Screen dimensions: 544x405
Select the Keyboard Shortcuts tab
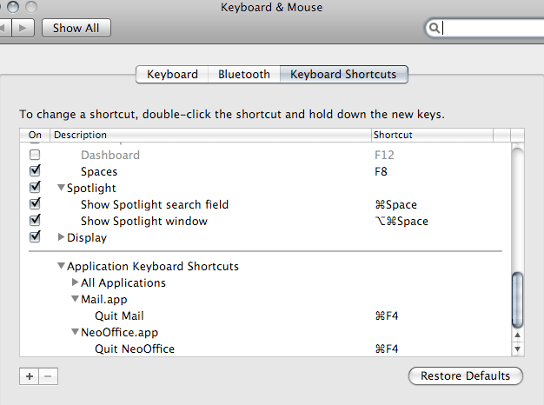click(x=343, y=74)
